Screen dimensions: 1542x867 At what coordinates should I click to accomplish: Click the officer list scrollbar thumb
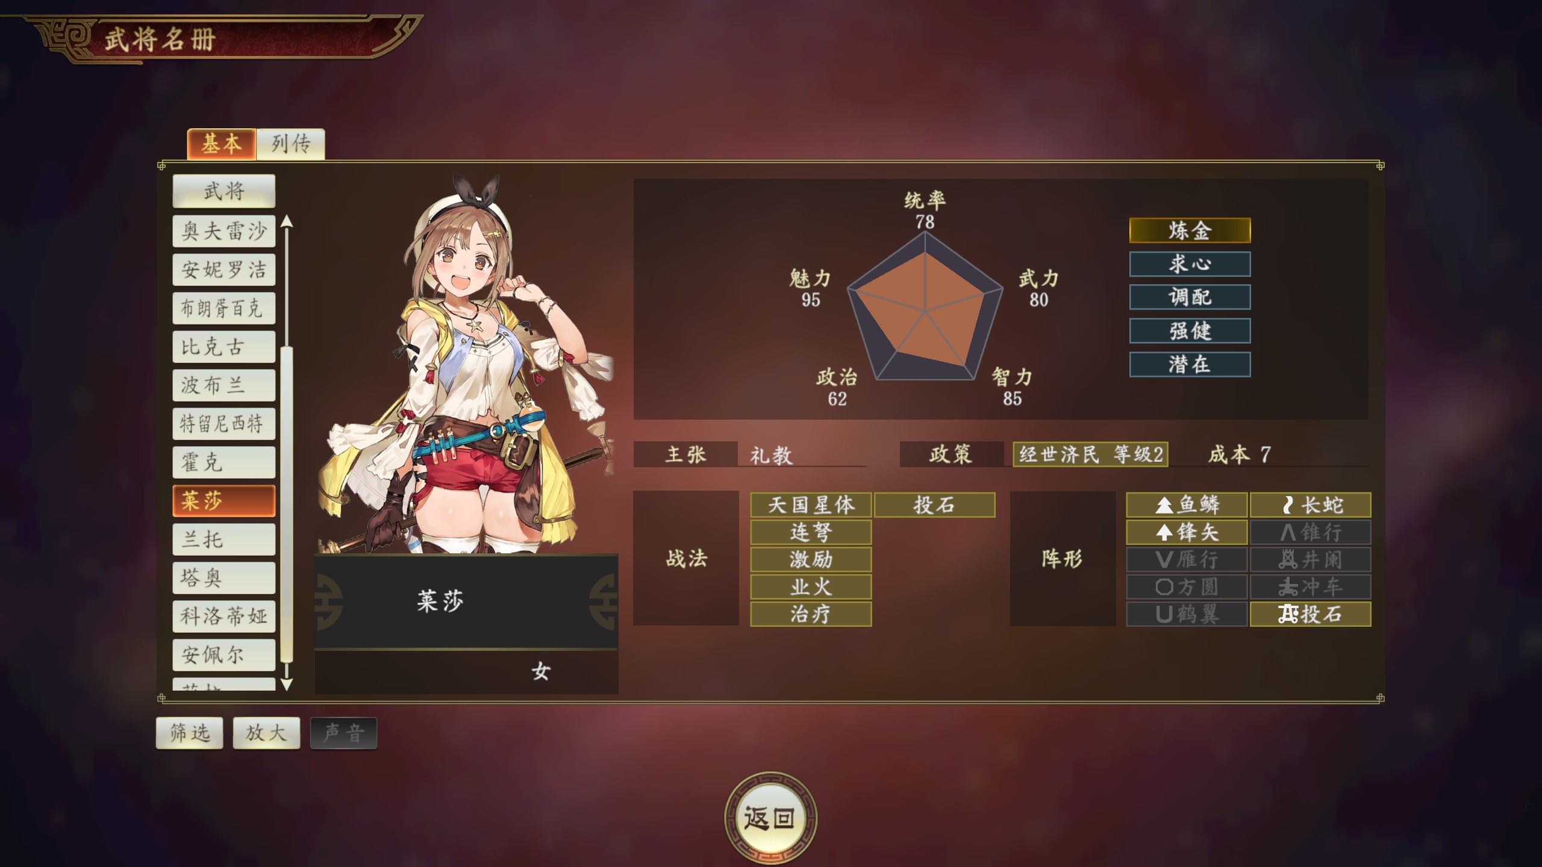(x=287, y=505)
